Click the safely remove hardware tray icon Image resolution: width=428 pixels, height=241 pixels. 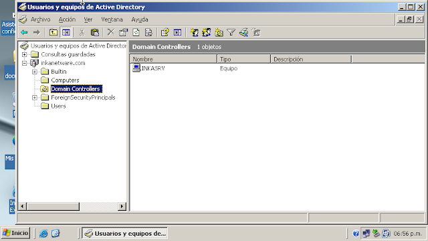(x=376, y=234)
